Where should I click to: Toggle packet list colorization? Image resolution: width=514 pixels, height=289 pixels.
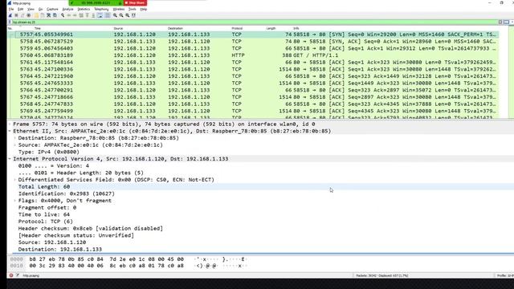coord(108,15)
